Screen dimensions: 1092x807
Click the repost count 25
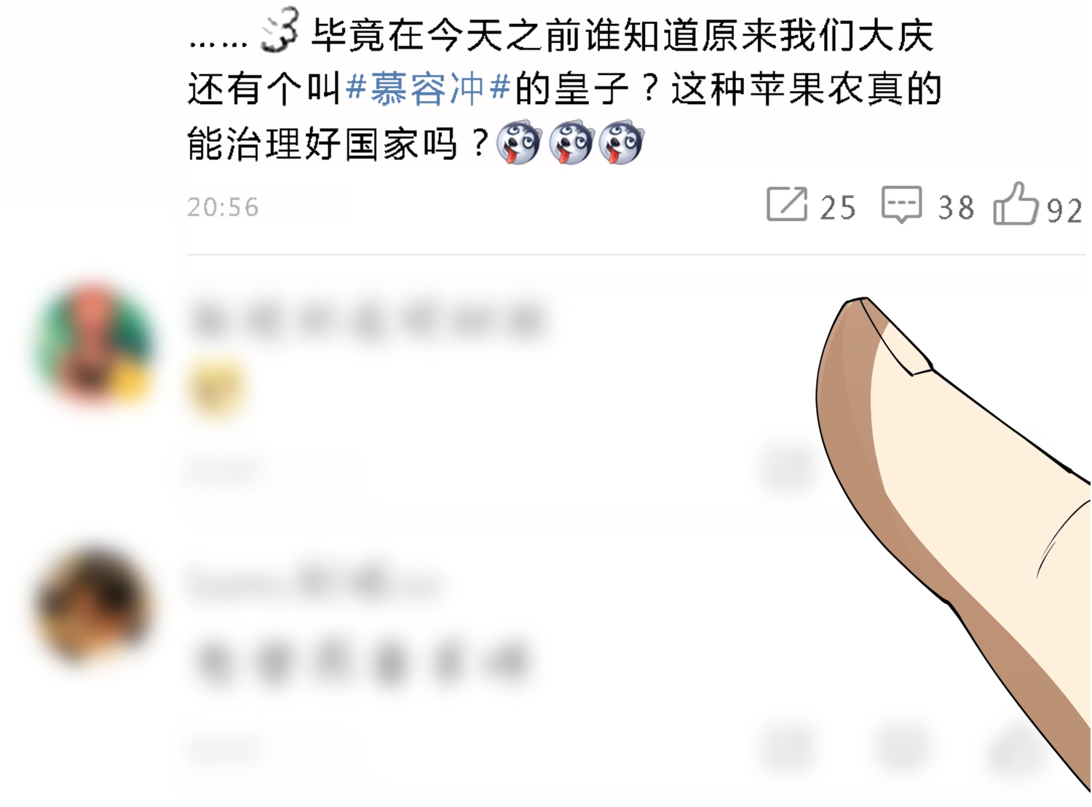point(838,208)
